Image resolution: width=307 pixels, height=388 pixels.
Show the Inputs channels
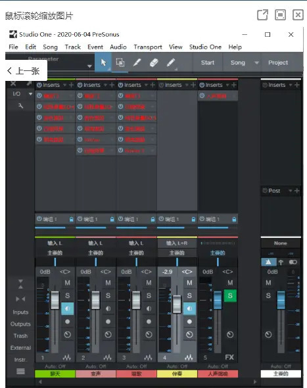[20, 312]
